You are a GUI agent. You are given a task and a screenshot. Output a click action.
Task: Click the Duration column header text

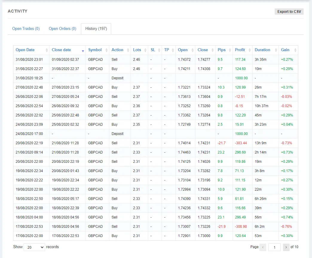click(x=262, y=50)
